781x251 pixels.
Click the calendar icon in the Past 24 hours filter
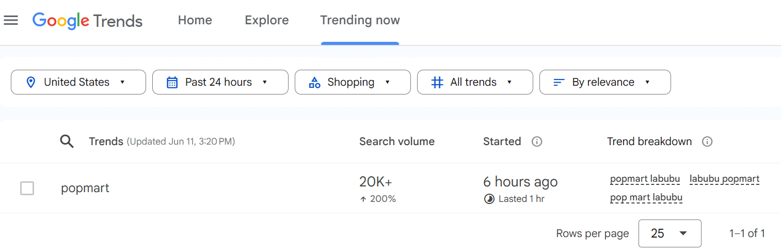(172, 82)
